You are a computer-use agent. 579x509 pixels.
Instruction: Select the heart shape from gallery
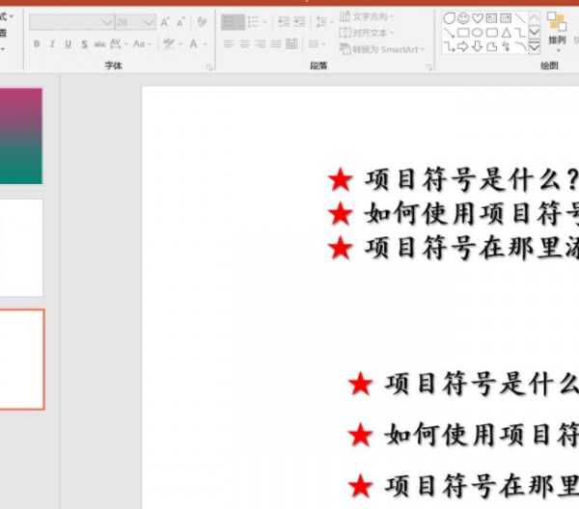coord(478,17)
